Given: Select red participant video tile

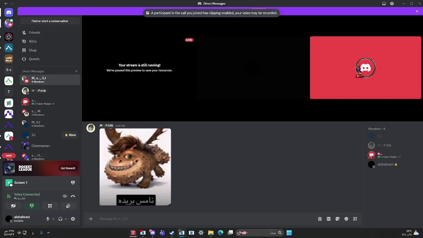Looking at the screenshot, I should [x=365, y=68].
